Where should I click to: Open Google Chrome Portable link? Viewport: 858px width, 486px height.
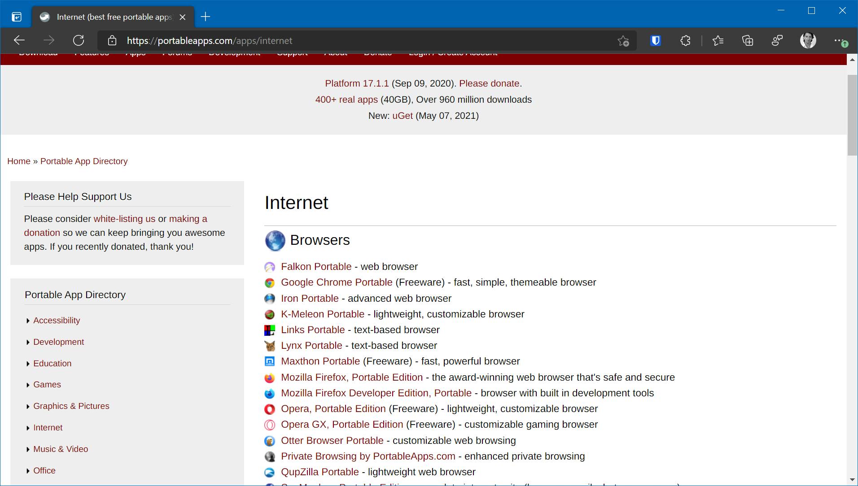pos(337,282)
